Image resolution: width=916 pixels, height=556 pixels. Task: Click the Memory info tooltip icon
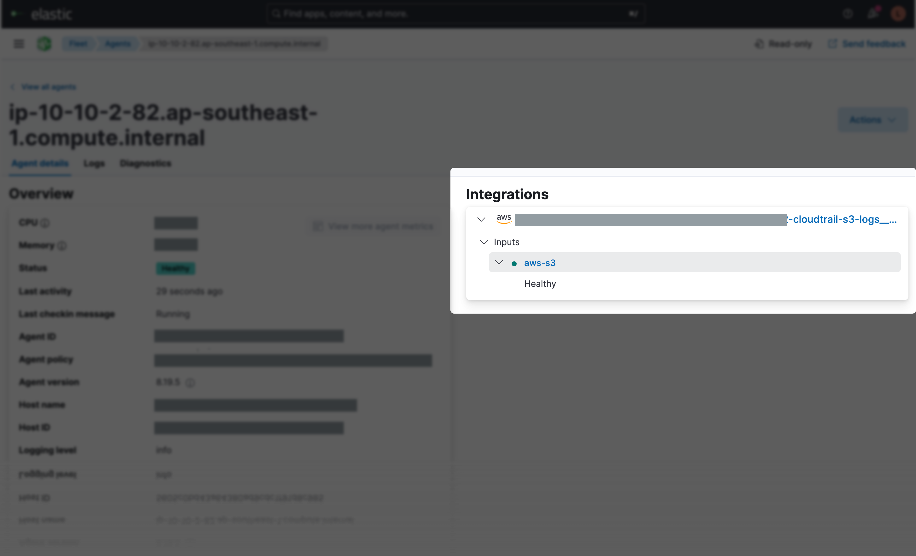pyautogui.click(x=62, y=246)
